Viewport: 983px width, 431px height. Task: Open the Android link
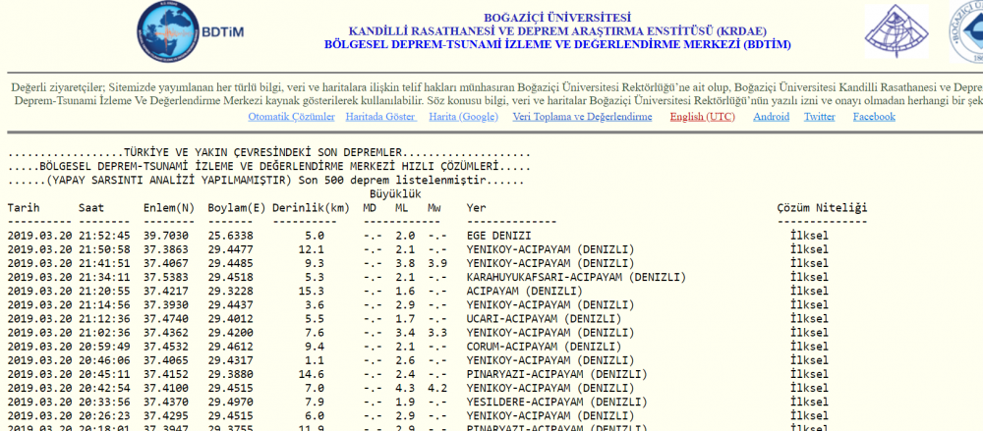pyautogui.click(x=771, y=117)
